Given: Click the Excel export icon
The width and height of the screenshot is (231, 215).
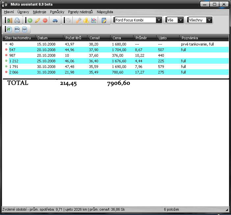Looking at the screenshot, I should pyautogui.click(x=9, y=30).
